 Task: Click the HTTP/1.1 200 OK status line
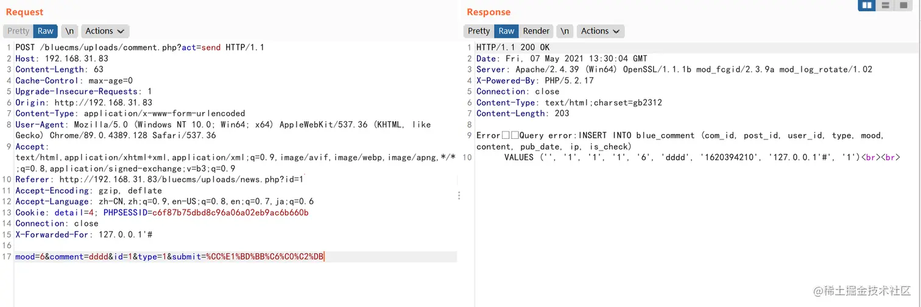click(x=513, y=48)
